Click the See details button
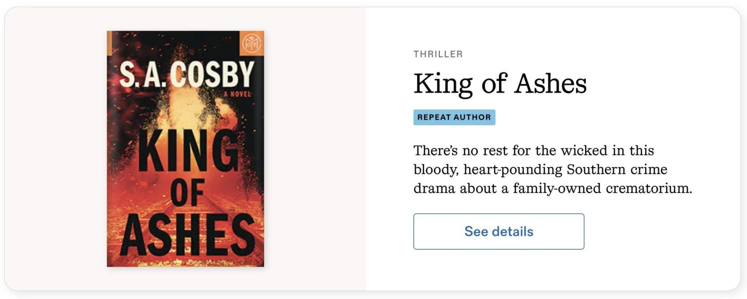The height and width of the screenshot is (299, 747). click(499, 231)
